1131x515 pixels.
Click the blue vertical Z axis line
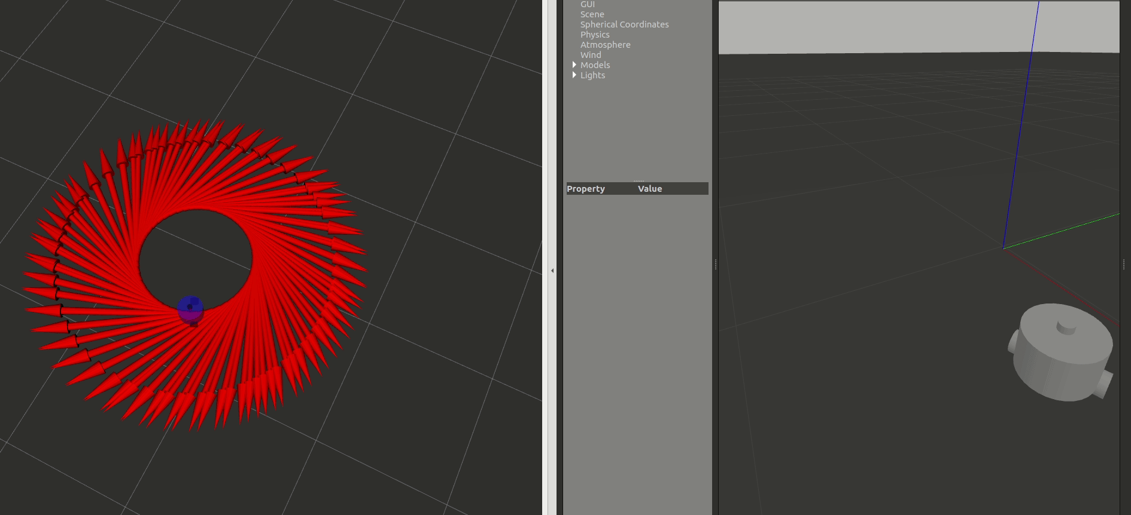(x=1021, y=119)
